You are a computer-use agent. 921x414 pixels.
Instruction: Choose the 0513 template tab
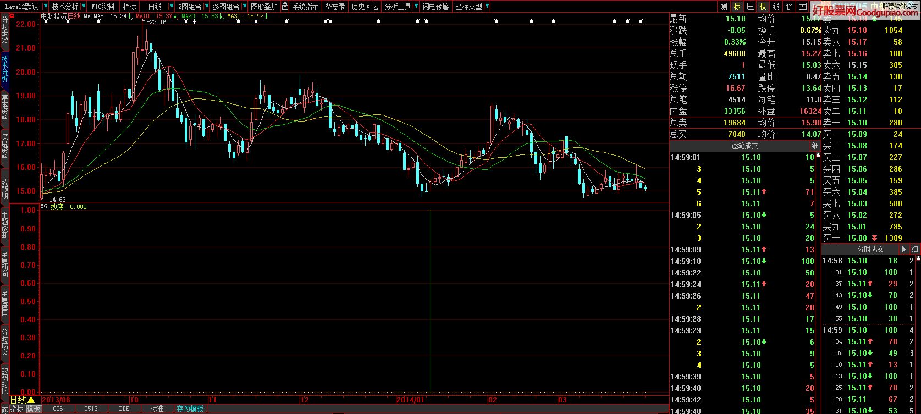[x=91, y=409]
